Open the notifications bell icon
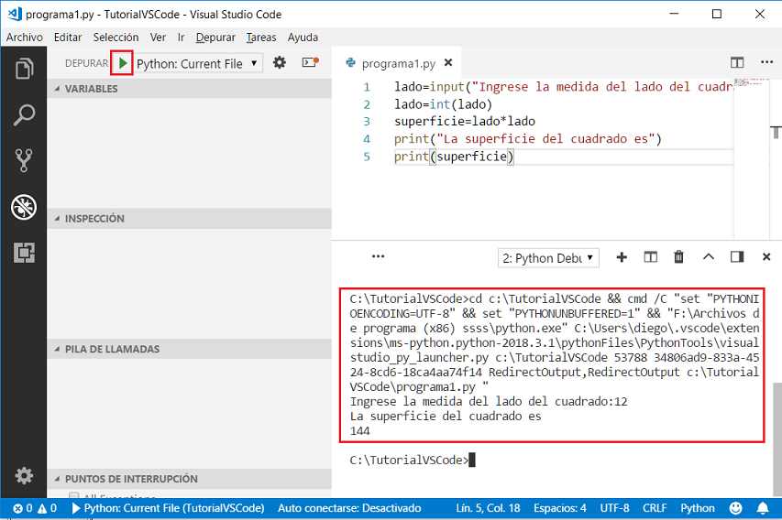 [763, 508]
